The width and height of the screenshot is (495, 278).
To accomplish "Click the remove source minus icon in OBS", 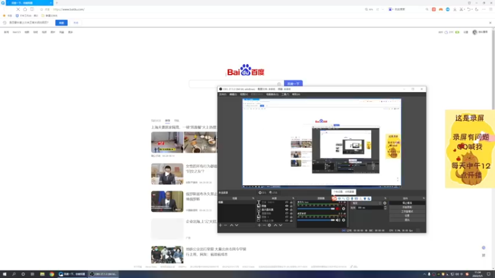I will coord(264,225).
